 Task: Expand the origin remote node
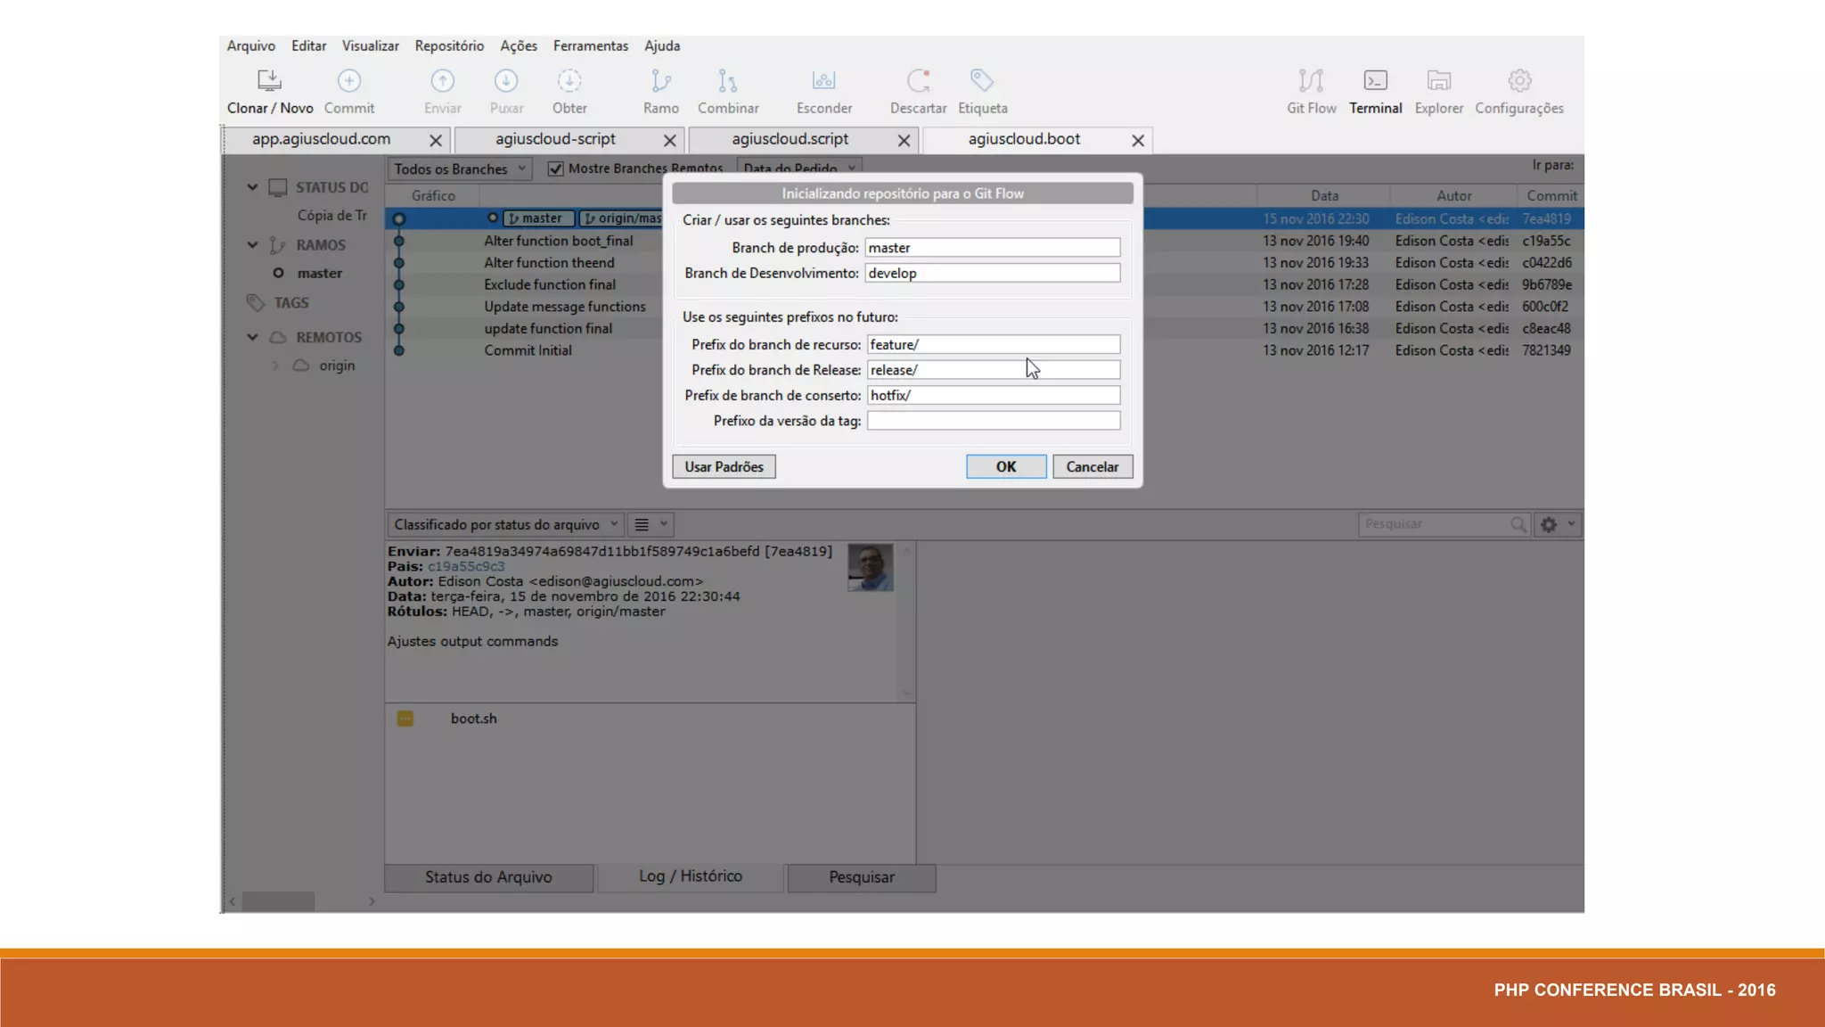click(275, 366)
